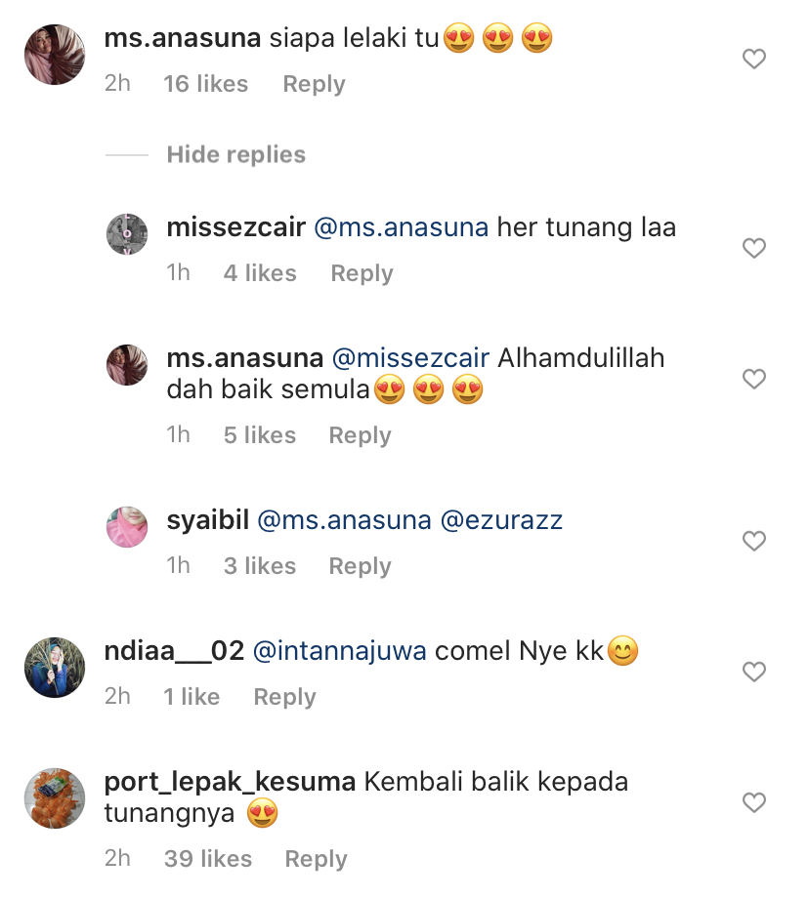The width and height of the screenshot is (809, 898).
Task: View the 16 likes on top comment
Action: point(206,84)
